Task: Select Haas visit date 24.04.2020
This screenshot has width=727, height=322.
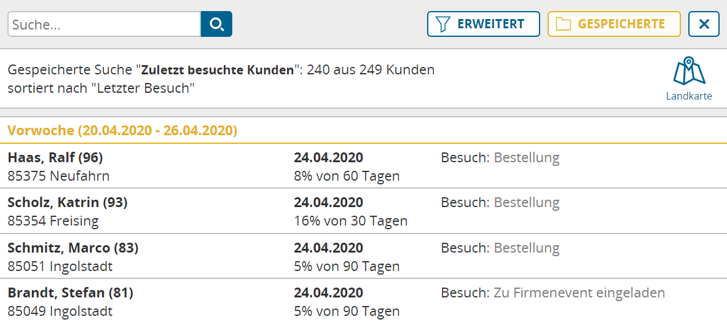Action: [x=329, y=158]
